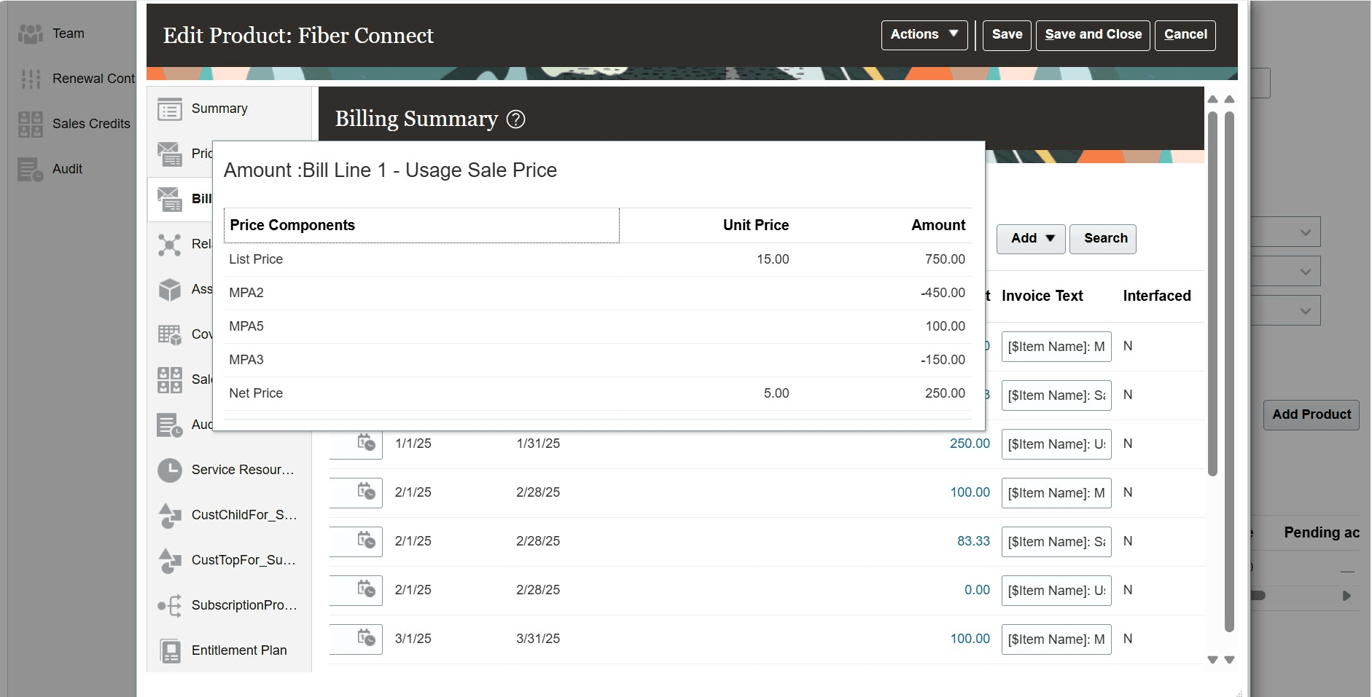The image size is (1372, 697).
Task: Click the Renewal Cont icon in background navigation
Action: coord(31,79)
